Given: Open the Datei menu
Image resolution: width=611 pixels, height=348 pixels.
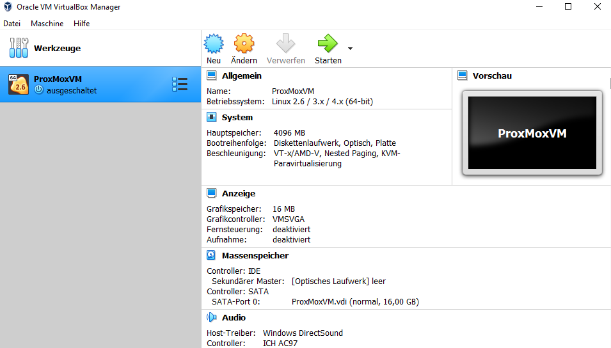Looking at the screenshot, I should point(12,24).
